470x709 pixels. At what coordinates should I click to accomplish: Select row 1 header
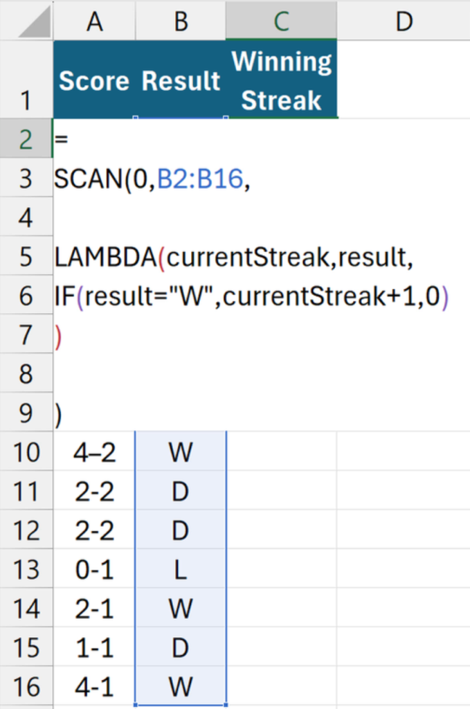pos(26,101)
